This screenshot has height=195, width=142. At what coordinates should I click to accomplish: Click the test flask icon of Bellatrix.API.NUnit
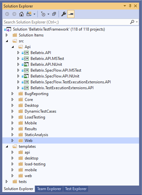coord(26,64)
